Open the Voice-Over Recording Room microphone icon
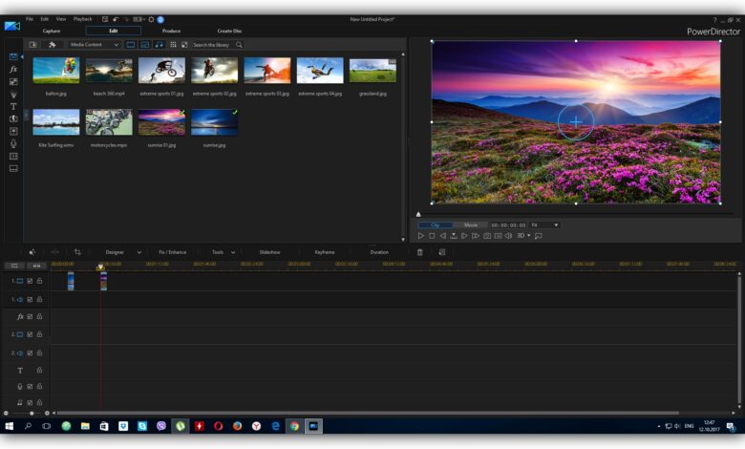Screen dimensions: 745x449 tap(13, 143)
